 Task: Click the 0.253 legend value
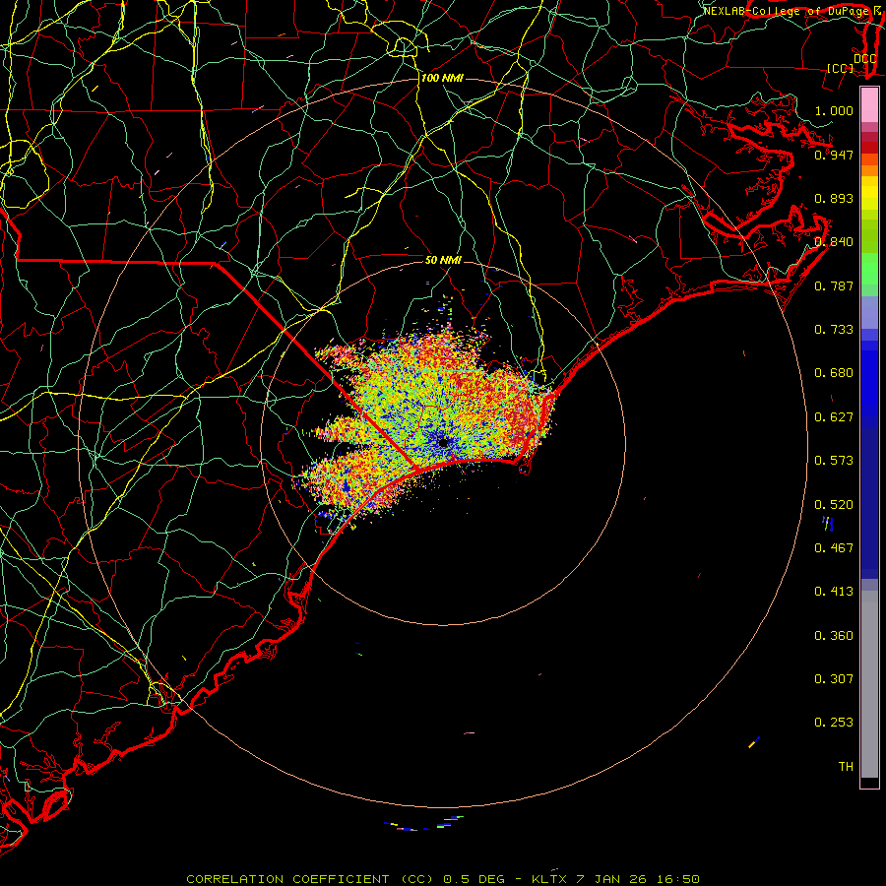click(834, 723)
